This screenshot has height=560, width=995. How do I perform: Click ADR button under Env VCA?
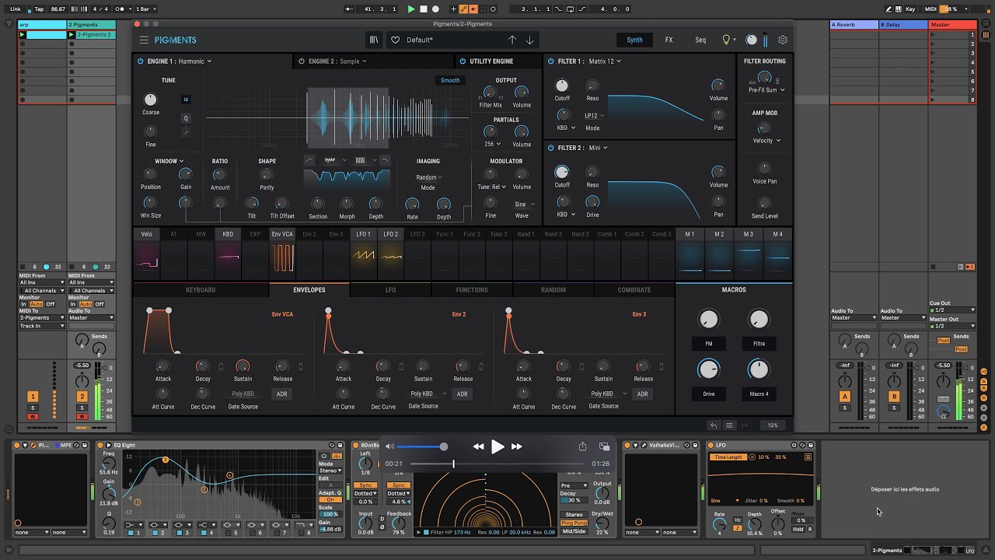coord(281,394)
